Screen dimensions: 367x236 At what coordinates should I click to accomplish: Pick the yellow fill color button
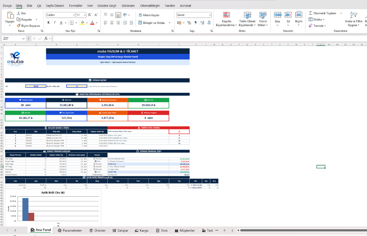tap(82, 23)
